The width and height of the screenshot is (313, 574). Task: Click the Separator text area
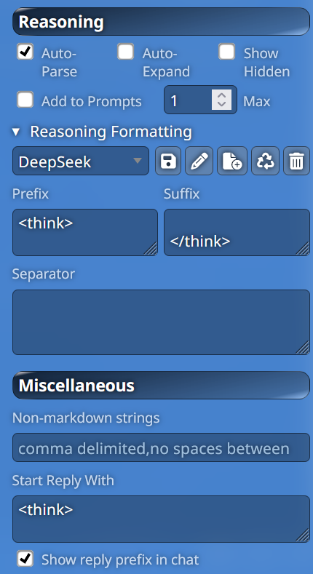click(x=161, y=322)
